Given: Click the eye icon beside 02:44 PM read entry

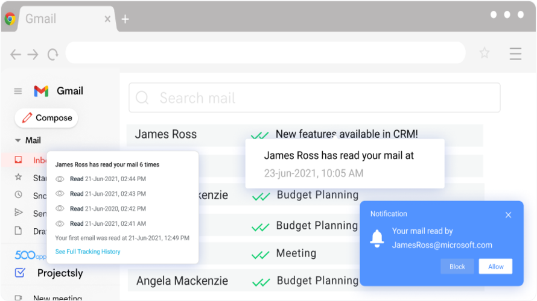Looking at the screenshot, I should (x=60, y=179).
